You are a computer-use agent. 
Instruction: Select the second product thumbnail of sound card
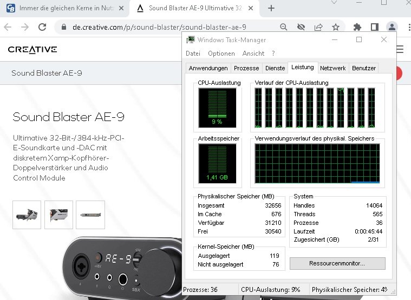[58, 215]
